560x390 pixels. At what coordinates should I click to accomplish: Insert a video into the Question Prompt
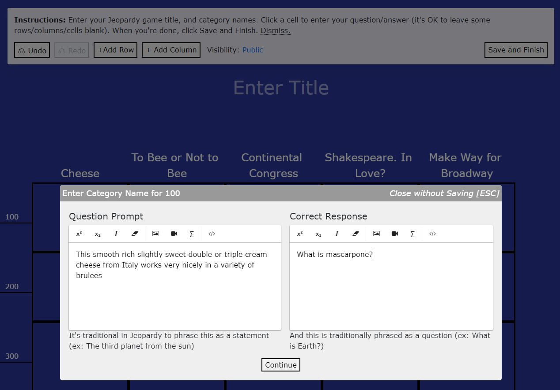[174, 234]
